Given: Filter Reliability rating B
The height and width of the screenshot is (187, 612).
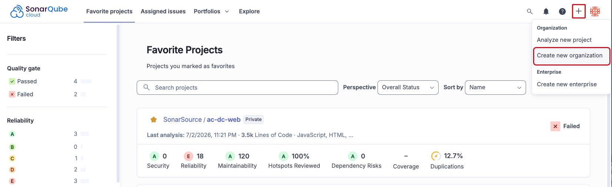Looking at the screenshot, I should click(x=12, y=147).
